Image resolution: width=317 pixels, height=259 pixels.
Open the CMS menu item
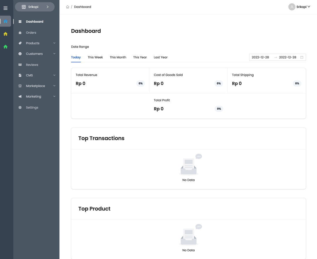[29, 75]
